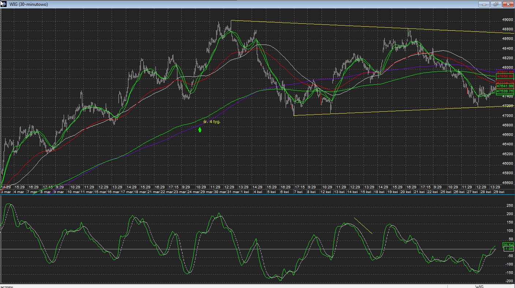Click the green up arrow marker on chart
The width and height of the screenshot is (515, 288).
(200, 129)
